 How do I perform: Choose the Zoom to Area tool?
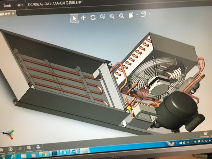pyautogui.click(x=112, y=16)
